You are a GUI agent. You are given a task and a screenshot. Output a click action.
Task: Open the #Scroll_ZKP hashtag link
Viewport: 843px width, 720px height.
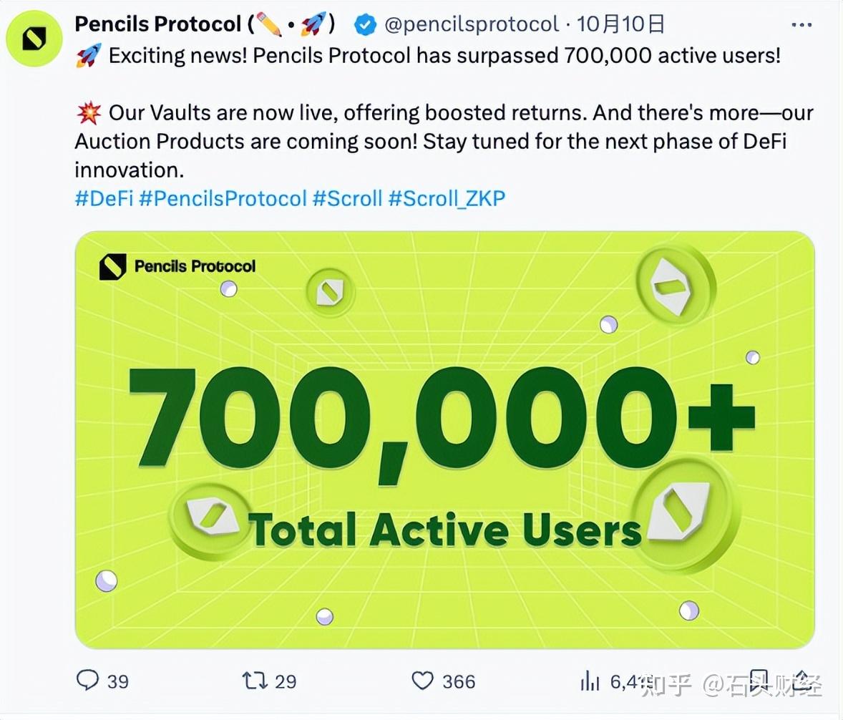[447, 199]
